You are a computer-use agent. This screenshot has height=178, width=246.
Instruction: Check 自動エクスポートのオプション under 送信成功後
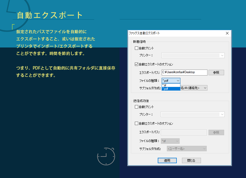click(136, 124)
